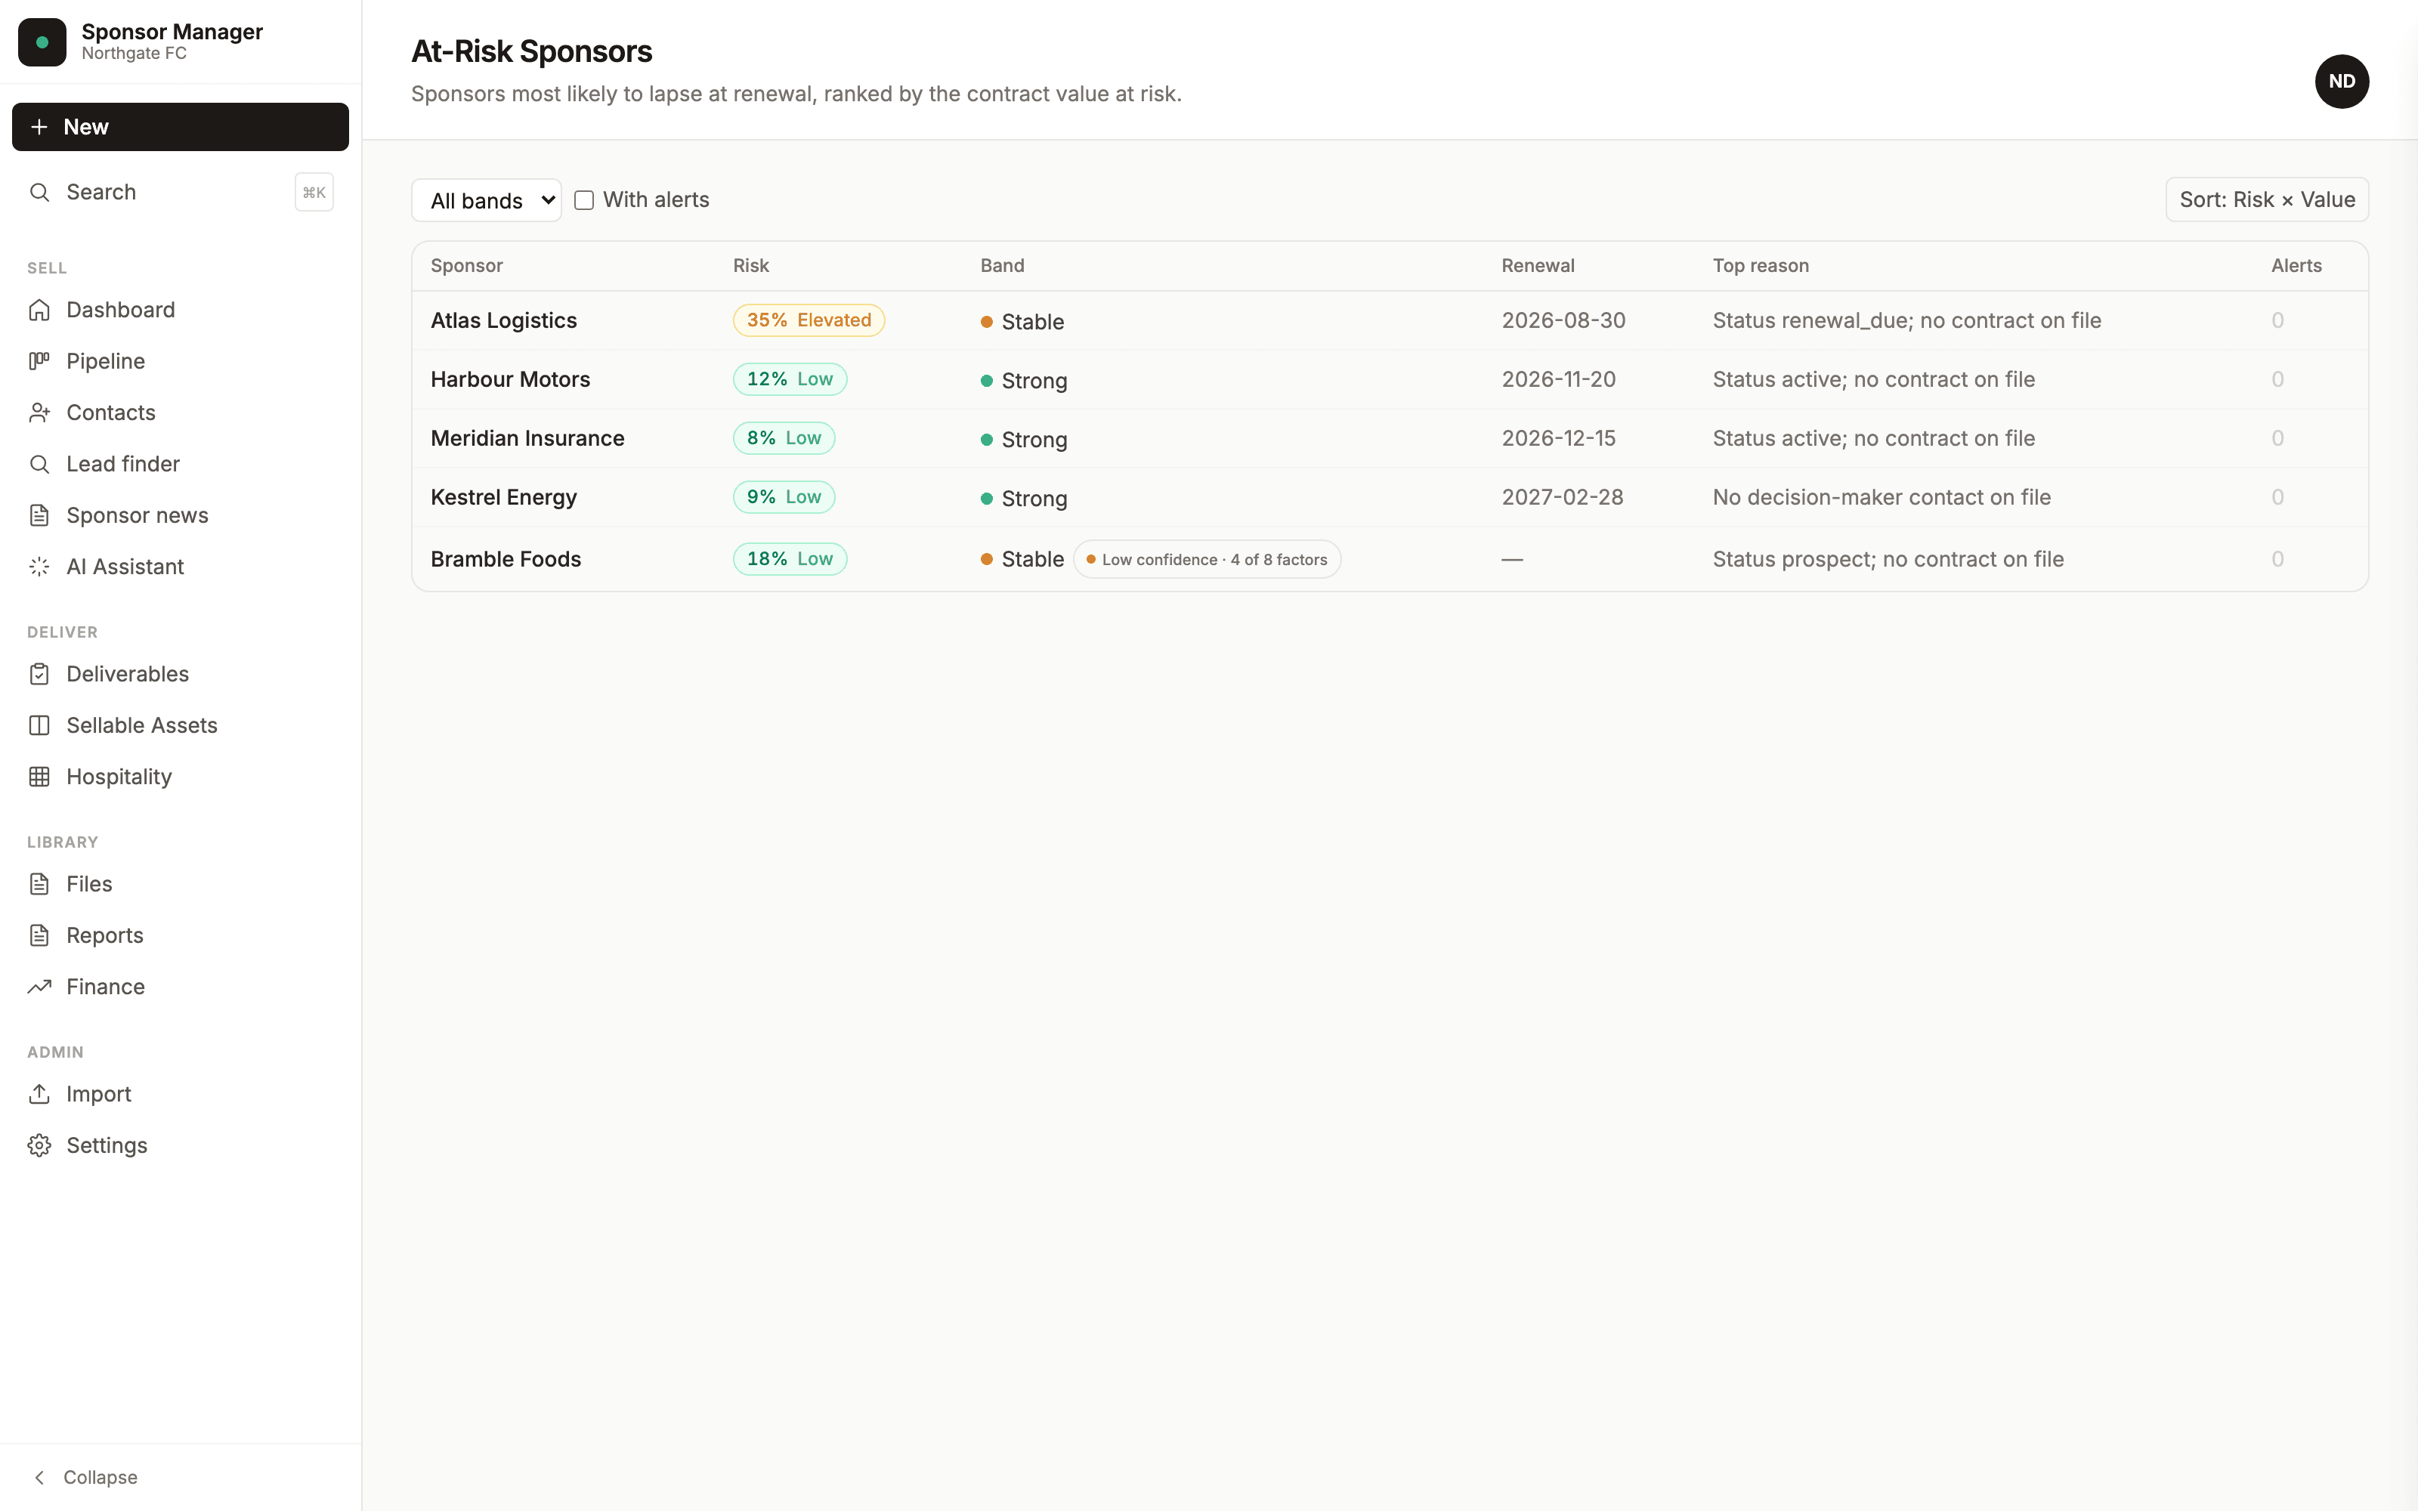Open the Bramble Foods sponsor
Viewport: 2418px width, 1511px height.
[x=1390, y=558]
